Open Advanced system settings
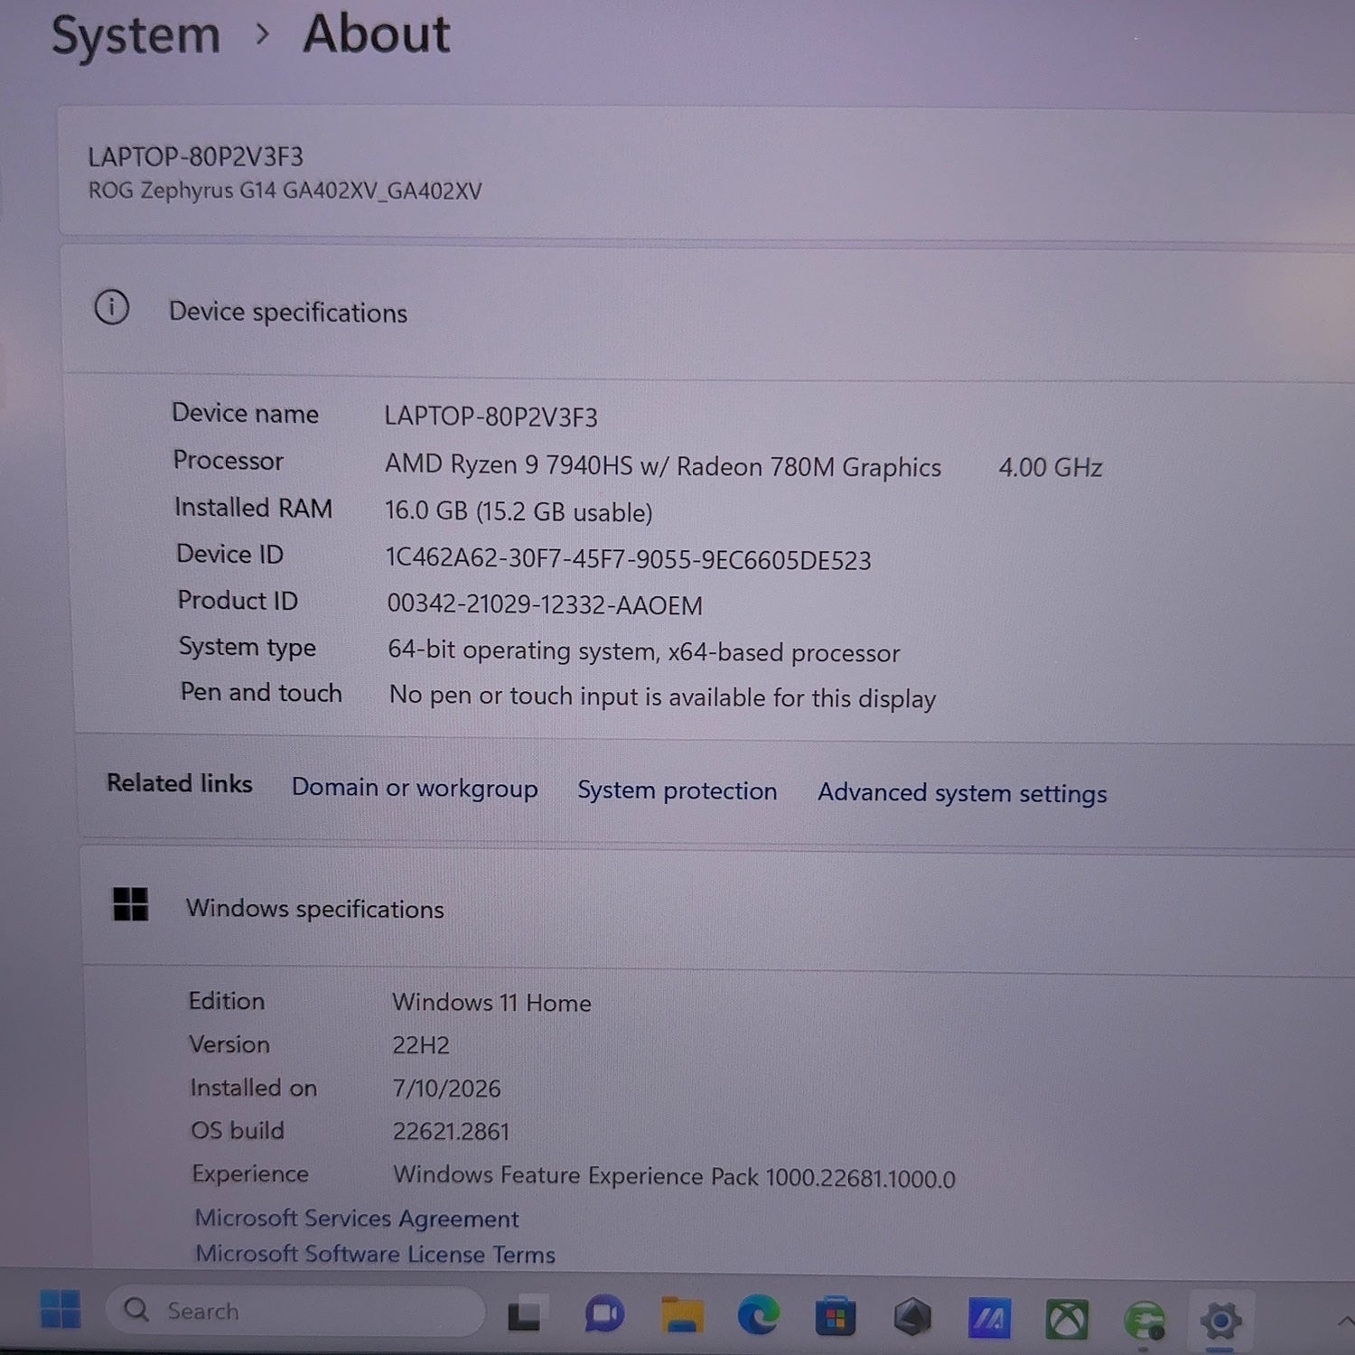The image size is (1355, 1355). (x=962, y=793)
